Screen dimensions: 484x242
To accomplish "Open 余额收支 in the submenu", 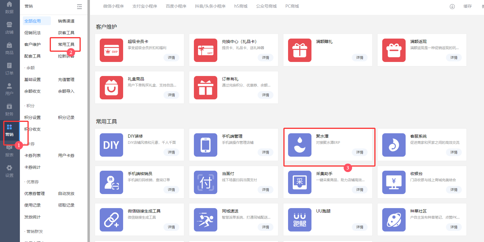I will [32, 91].
